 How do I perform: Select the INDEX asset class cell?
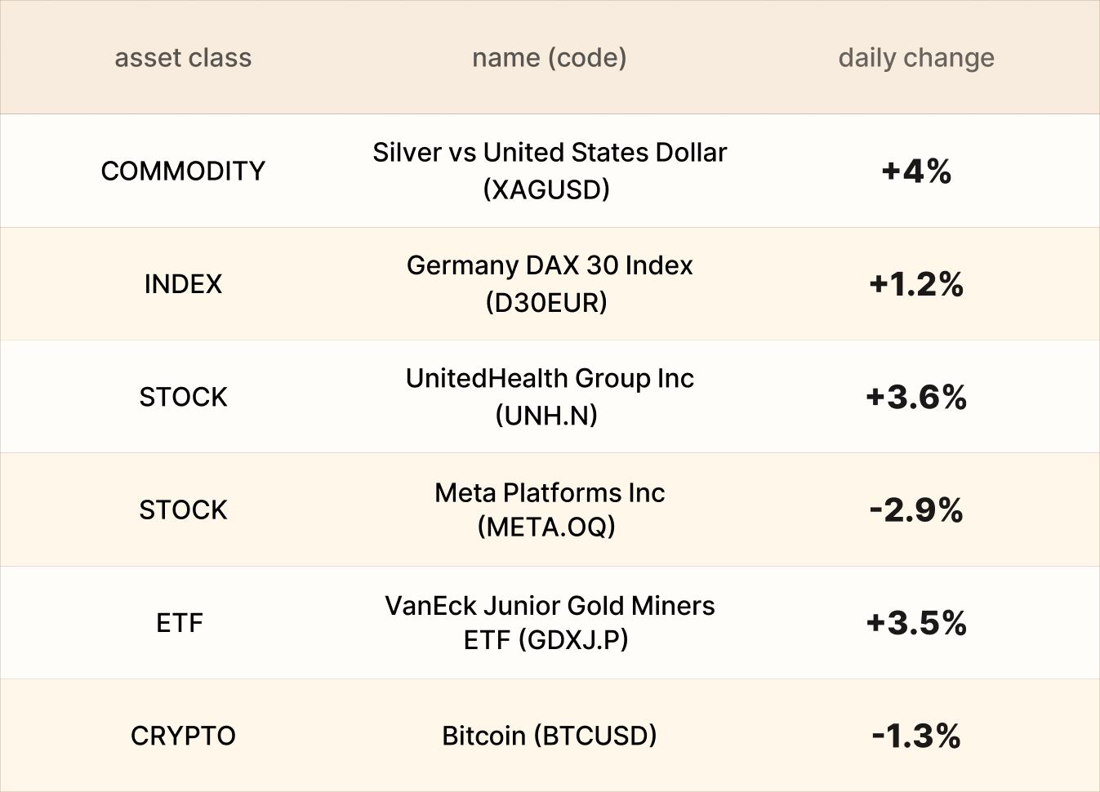pos(183,284)
